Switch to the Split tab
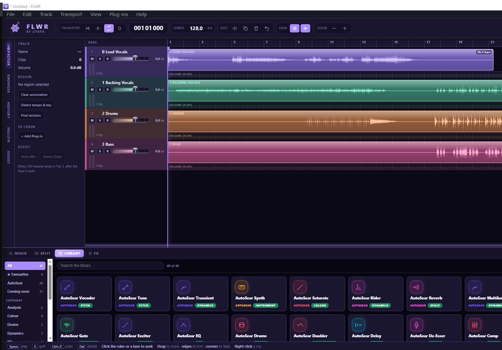Viewport: 502px width, 350px height. click(43, 254)
